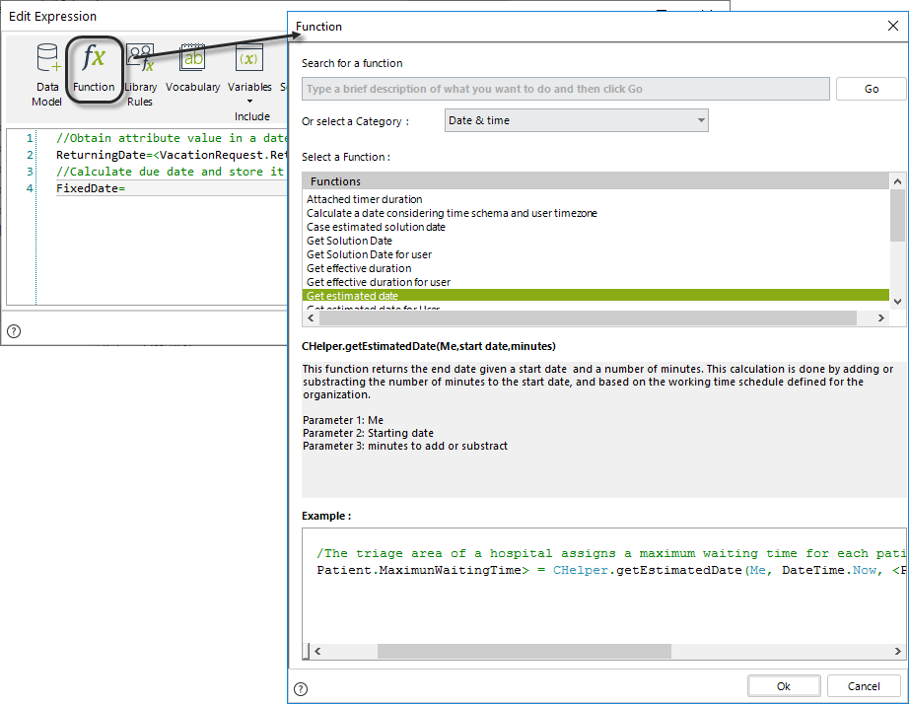Click the help icon in Function dialog

pyautogui.click(x=301, y=689)
